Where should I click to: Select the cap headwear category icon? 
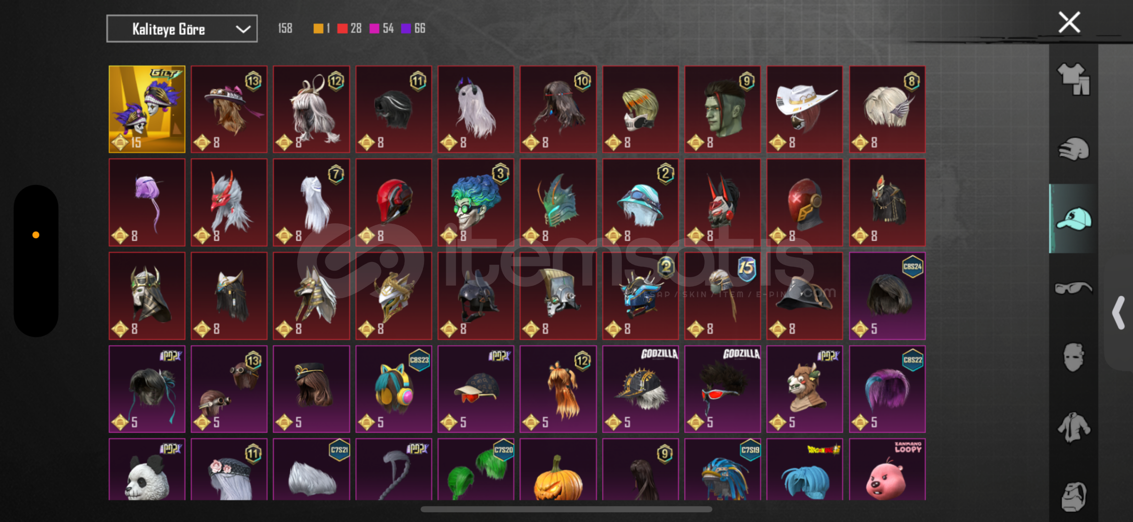[1073, 218]
